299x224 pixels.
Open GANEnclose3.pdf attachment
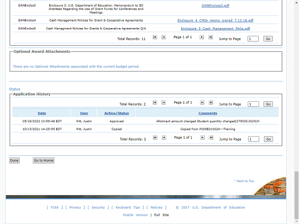215,6
